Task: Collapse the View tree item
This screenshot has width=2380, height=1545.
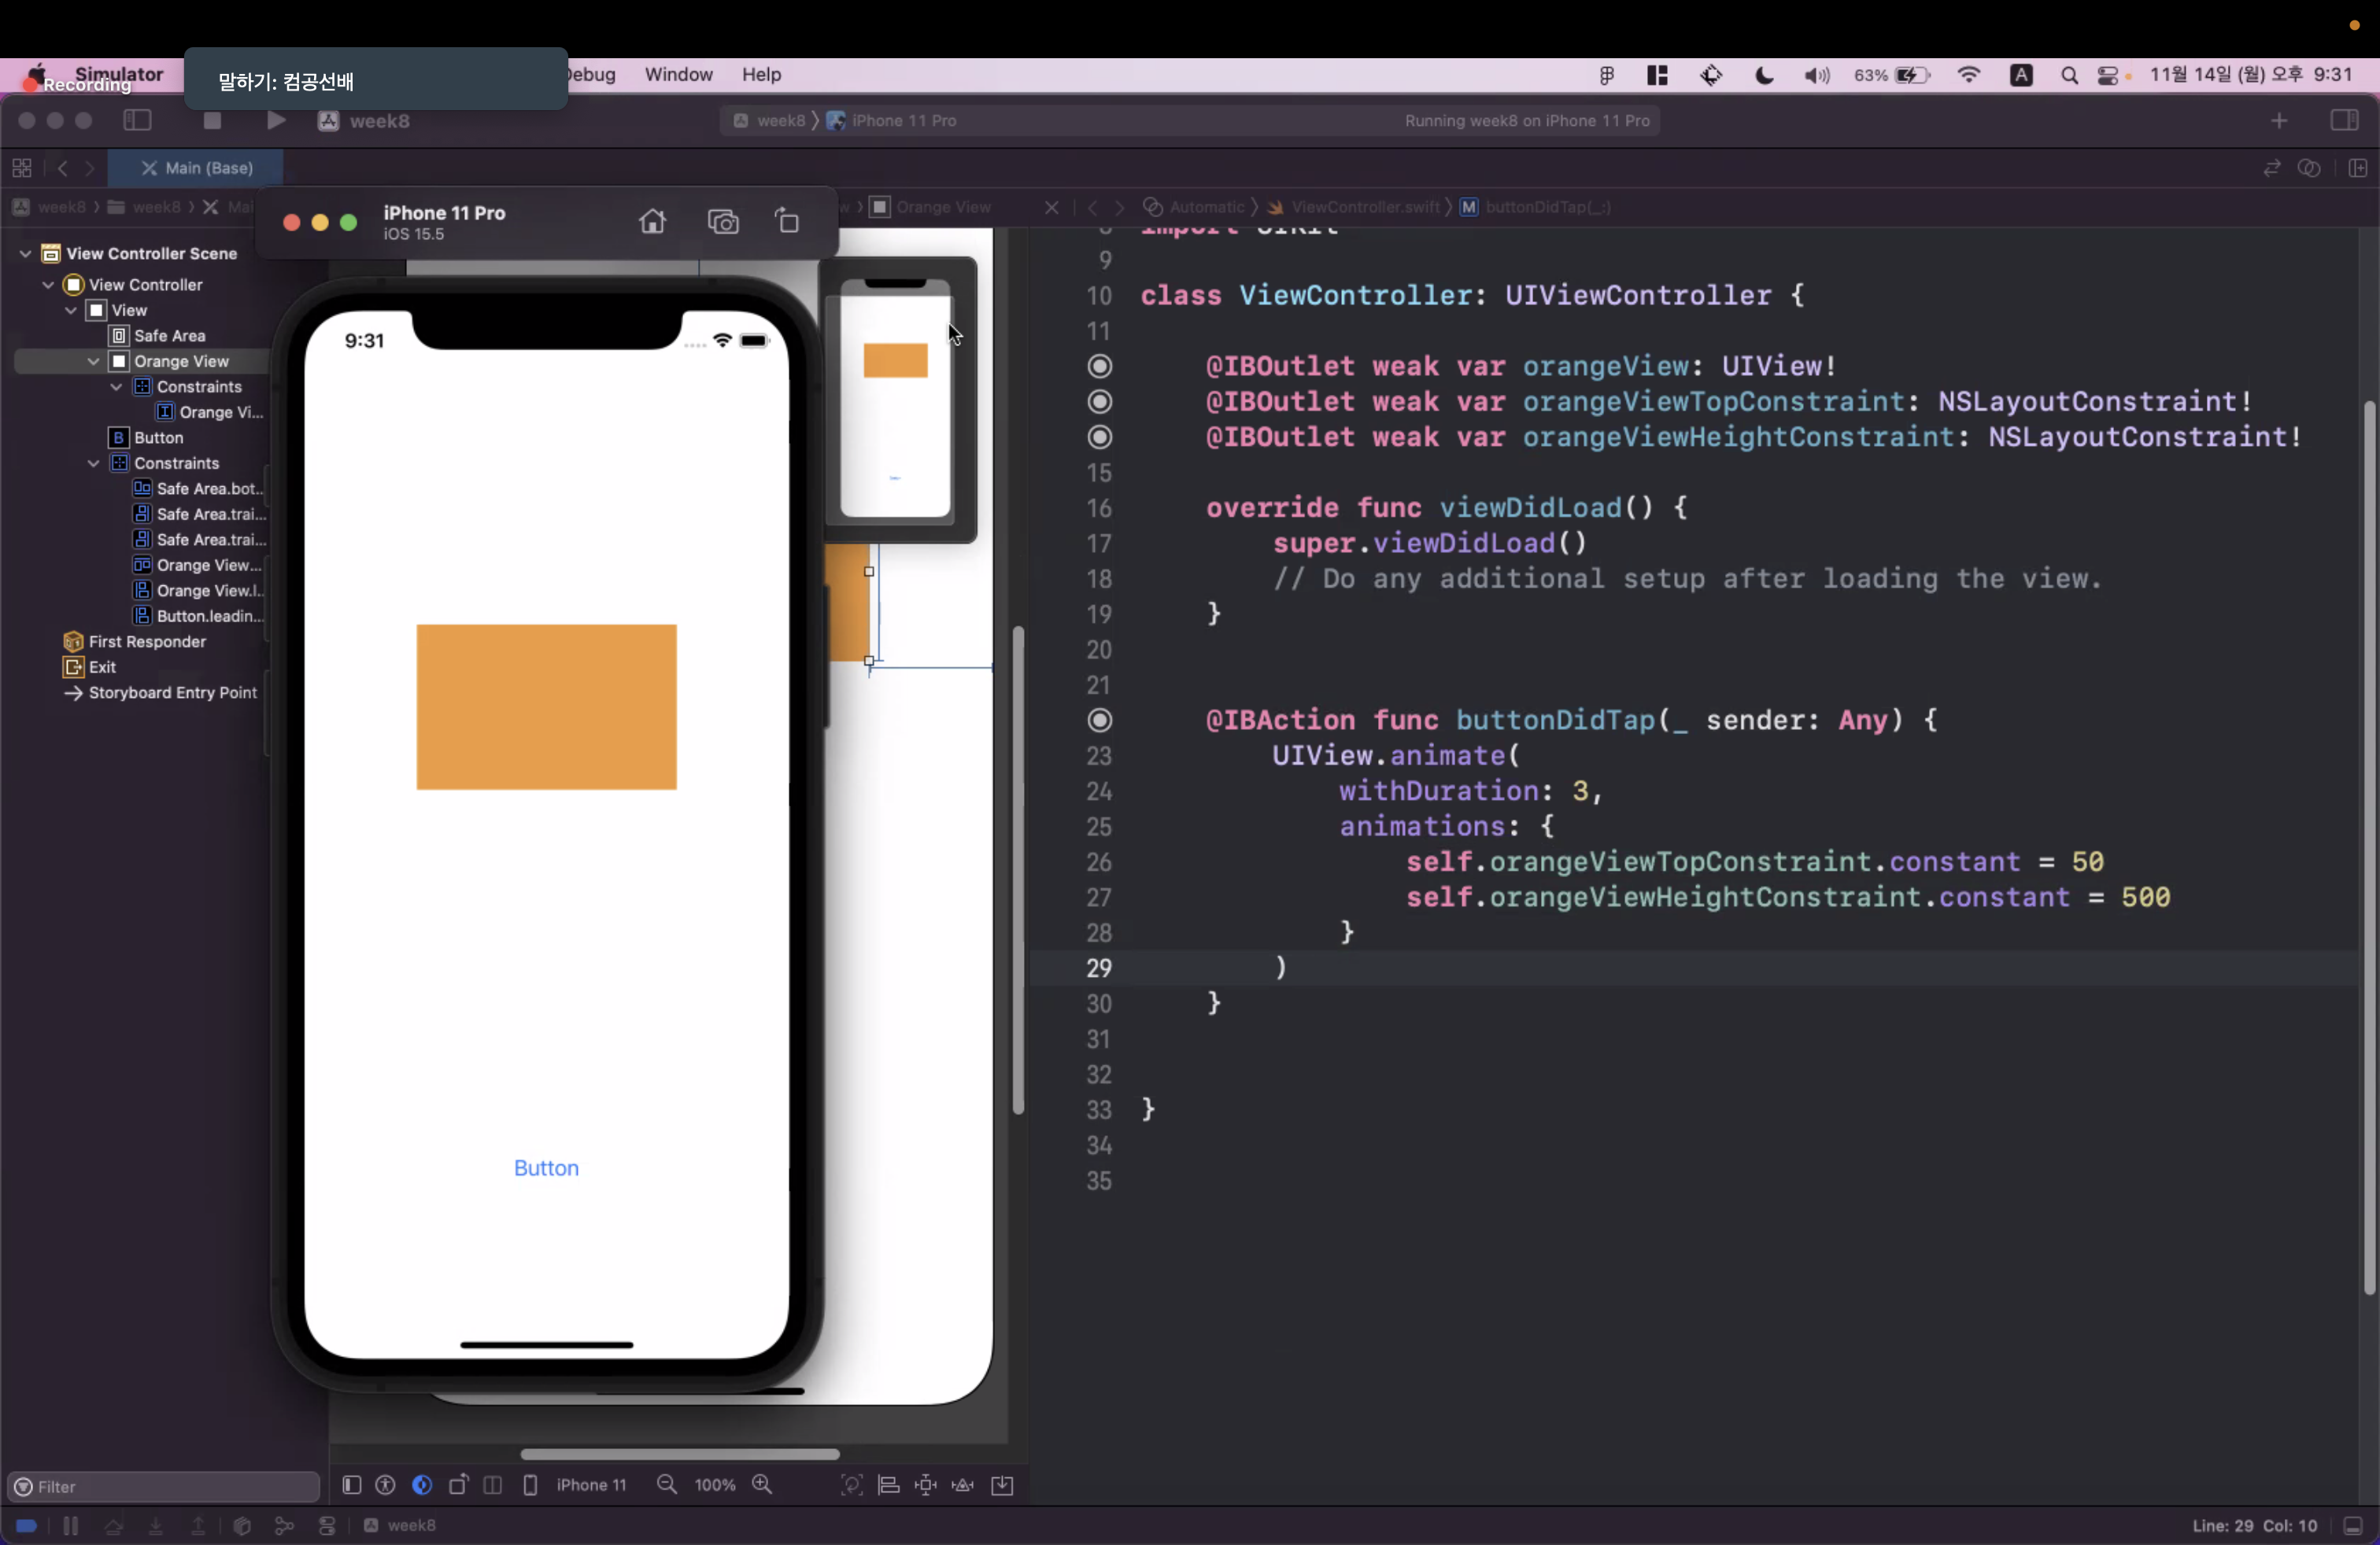Action: 71,310
